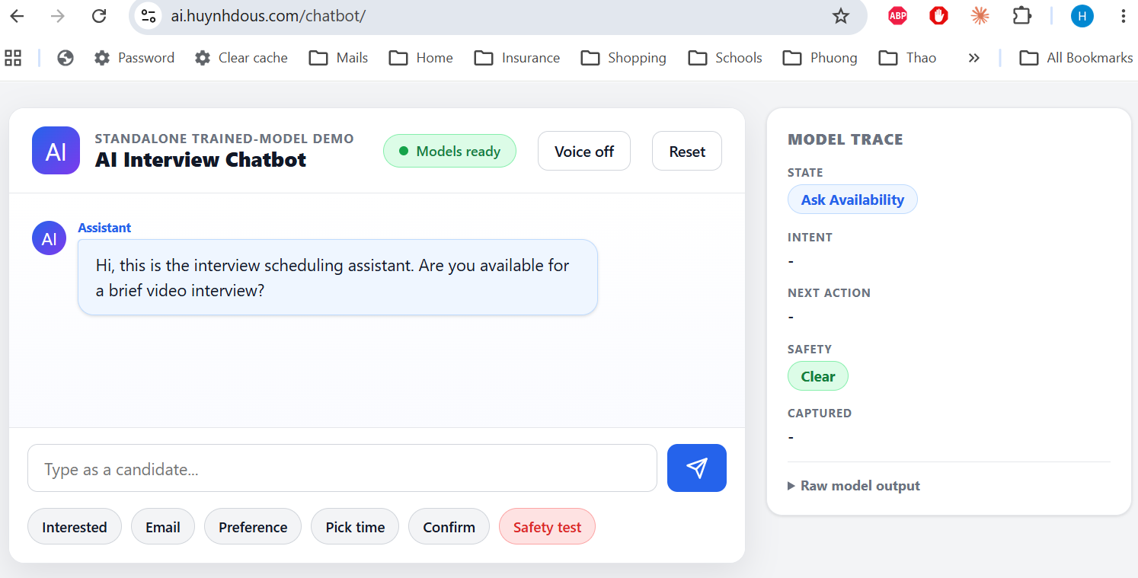
Task: Open Chrome three-dot menu
Action: tap(1124, 16)
